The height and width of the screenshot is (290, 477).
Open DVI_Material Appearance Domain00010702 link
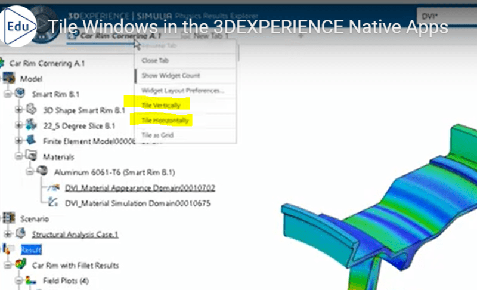140,188
